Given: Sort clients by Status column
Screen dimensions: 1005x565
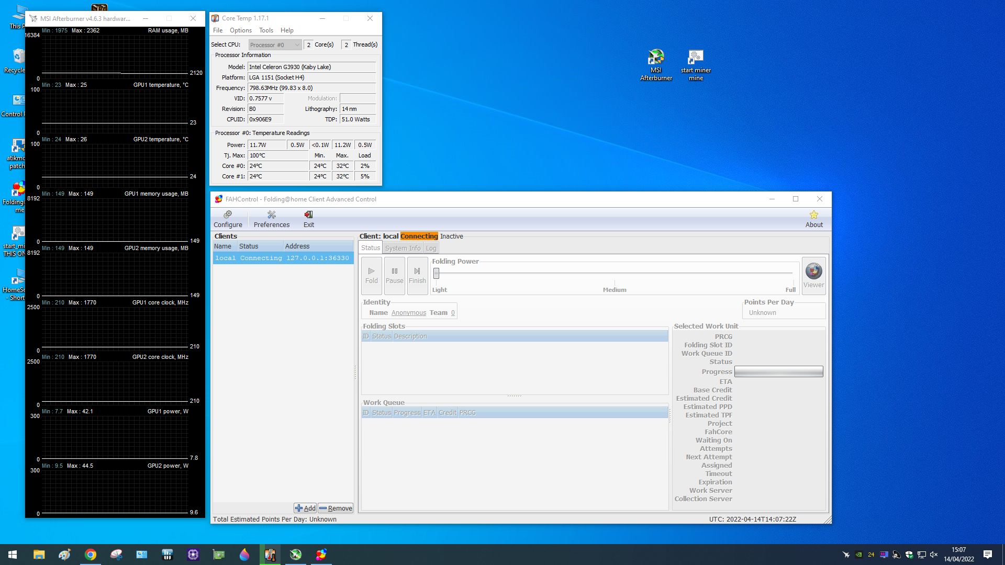Looking at the screenshot, I should pyautogui.click(x=260, y=246).
